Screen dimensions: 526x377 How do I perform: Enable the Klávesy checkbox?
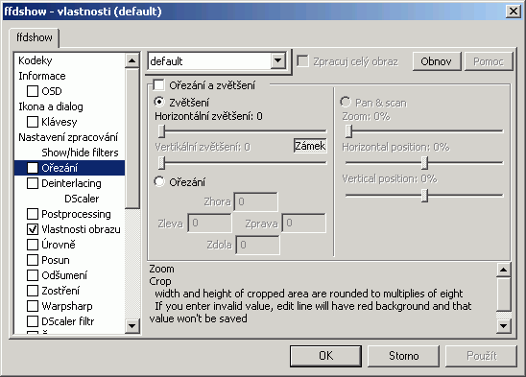[33, 122]
